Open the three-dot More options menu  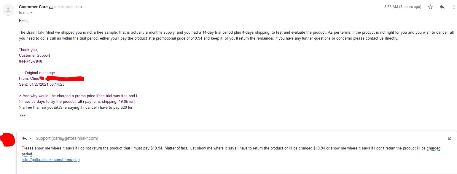click(x=454, y=7)
